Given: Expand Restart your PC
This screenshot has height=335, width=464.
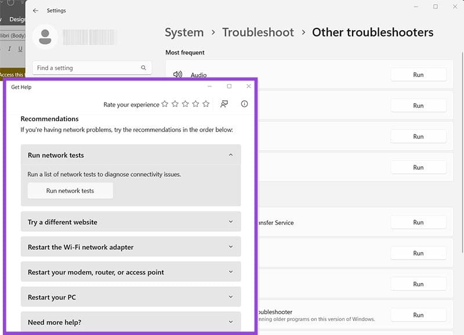Looking at the screenshot, I should pyautogui.click(x=231, y=297).
